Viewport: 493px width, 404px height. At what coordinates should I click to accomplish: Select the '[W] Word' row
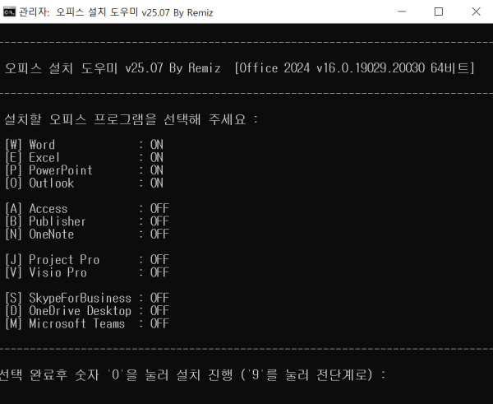point(85,145)
